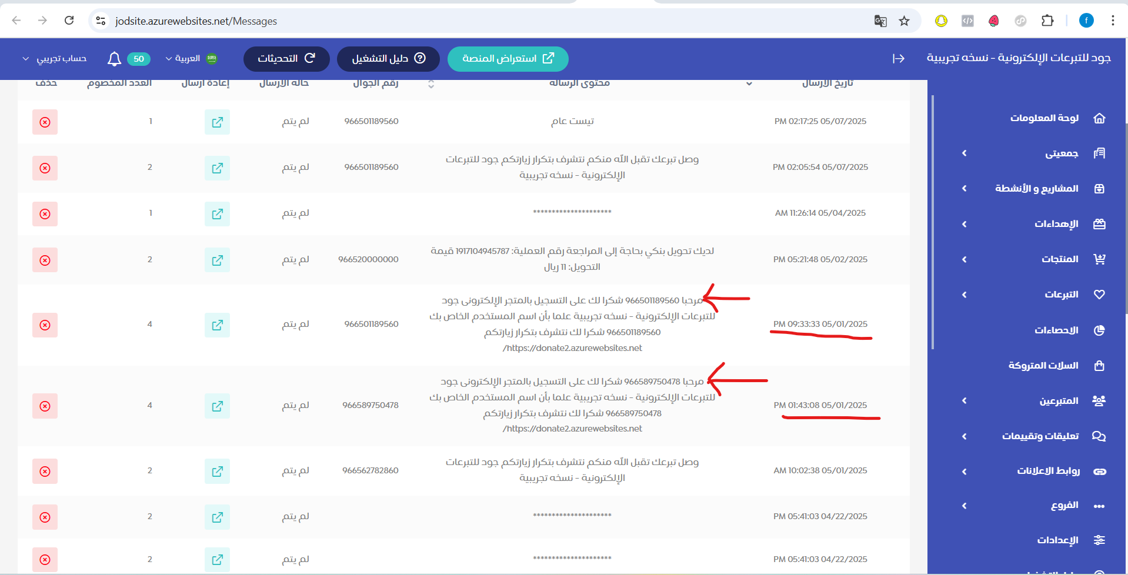Delete the تيست عام message row
The height and width of the screenshot is (575, 1128).
pos(45,122)
